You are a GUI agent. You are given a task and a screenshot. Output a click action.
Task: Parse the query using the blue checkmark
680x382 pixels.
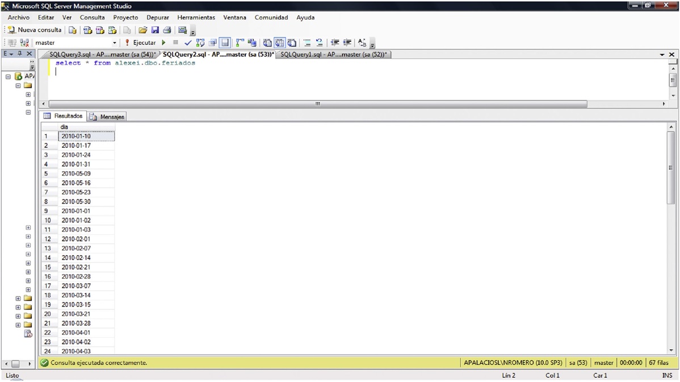click(188, 43)
